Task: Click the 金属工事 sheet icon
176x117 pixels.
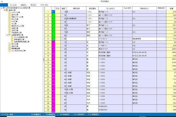Action: pos(10,28)
